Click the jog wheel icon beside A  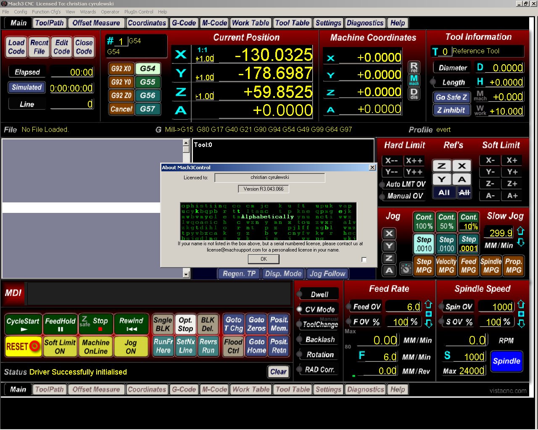click(406, 268)
